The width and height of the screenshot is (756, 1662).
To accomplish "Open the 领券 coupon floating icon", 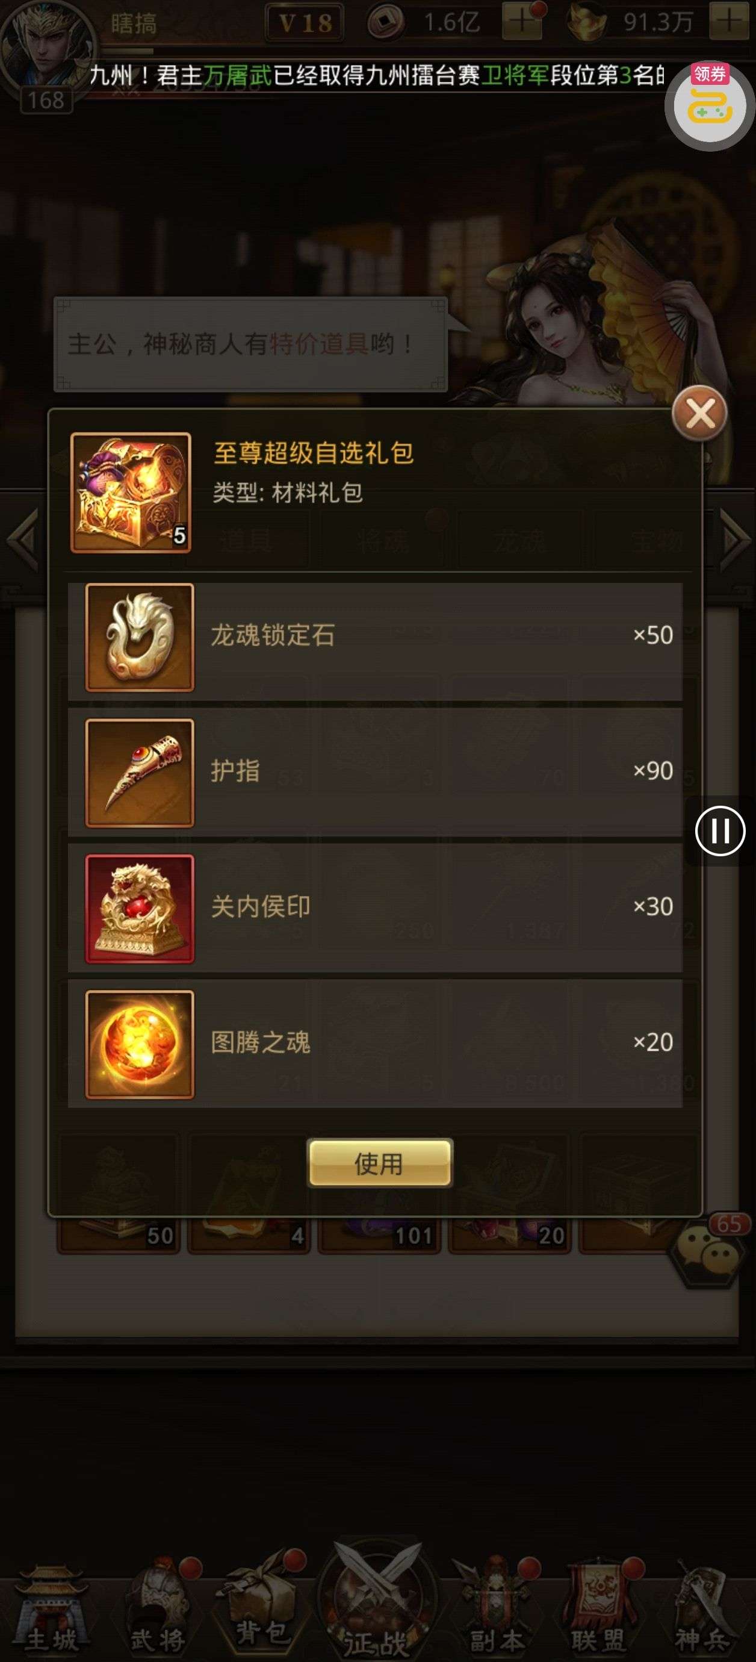I will pos(710,103).
